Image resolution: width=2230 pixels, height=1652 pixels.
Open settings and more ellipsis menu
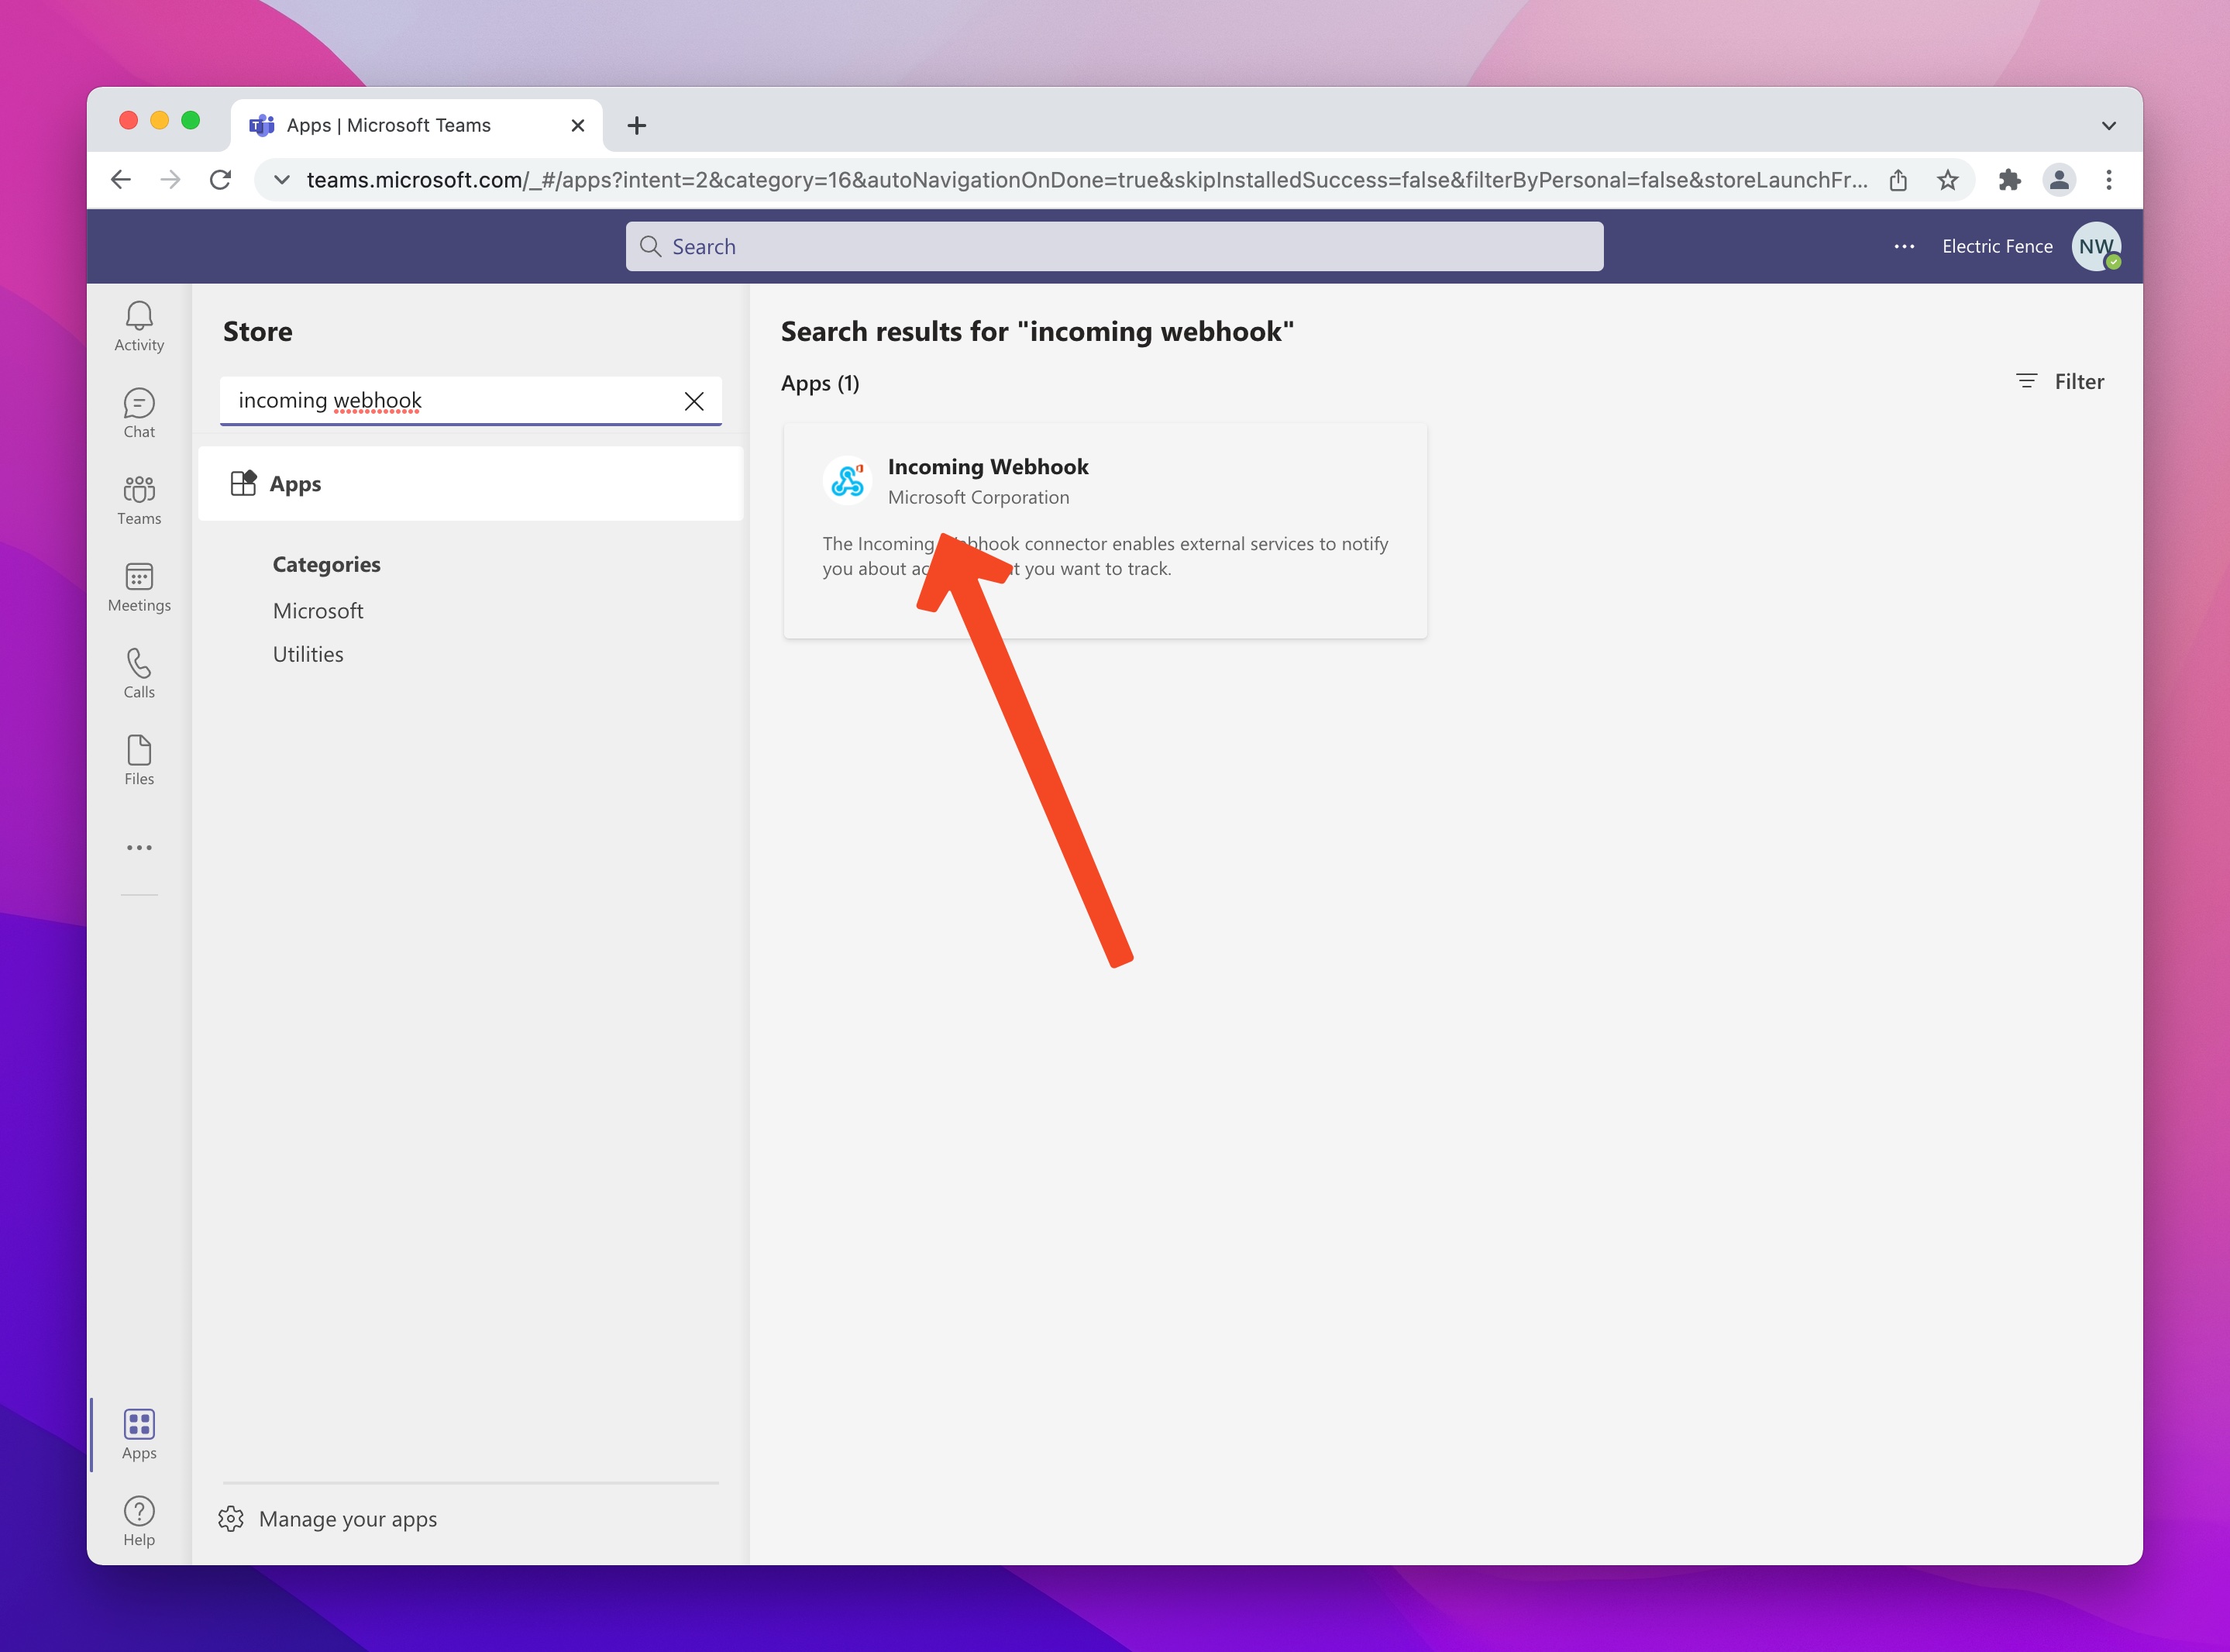tap(1904, 246)
